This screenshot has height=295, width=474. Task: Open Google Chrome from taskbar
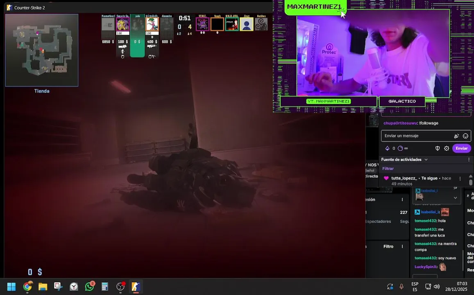click(x=27, y=286)
